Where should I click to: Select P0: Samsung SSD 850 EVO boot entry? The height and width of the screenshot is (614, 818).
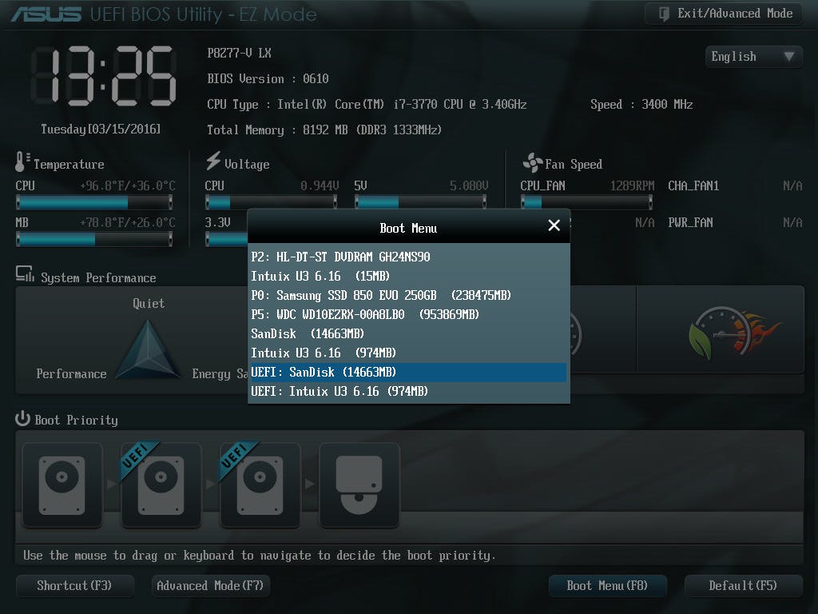pos(408,296)
